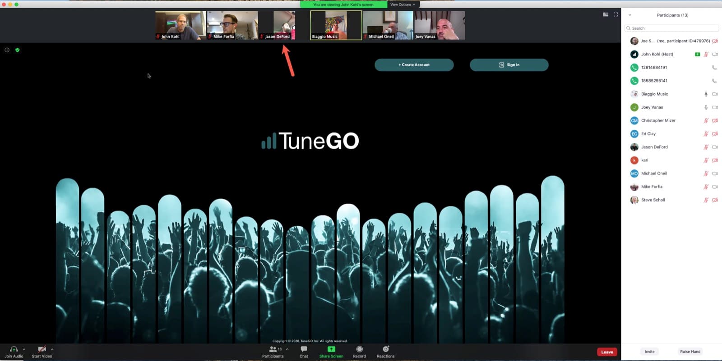Click Joey Vanas's green J avatar

pyautogui.click(x=634, y=107)
